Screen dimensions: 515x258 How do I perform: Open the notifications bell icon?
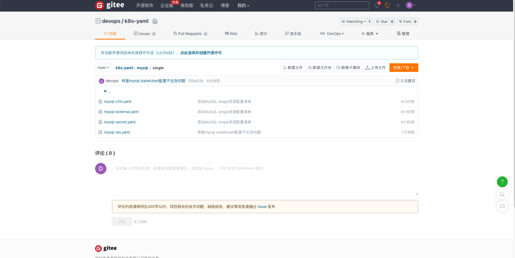(x=377, y=5)
